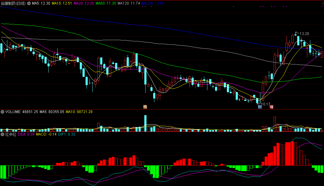Select the MA20: 12.30 label

click(84, 3)
